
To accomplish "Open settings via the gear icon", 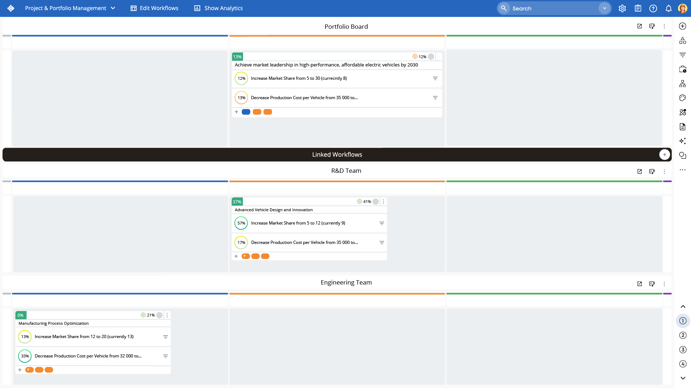I will coord(622,8).
